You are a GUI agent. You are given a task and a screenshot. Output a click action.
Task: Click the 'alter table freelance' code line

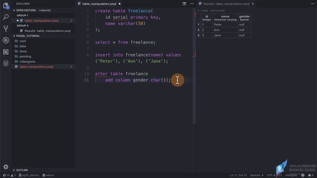click(x=121, y=74)
